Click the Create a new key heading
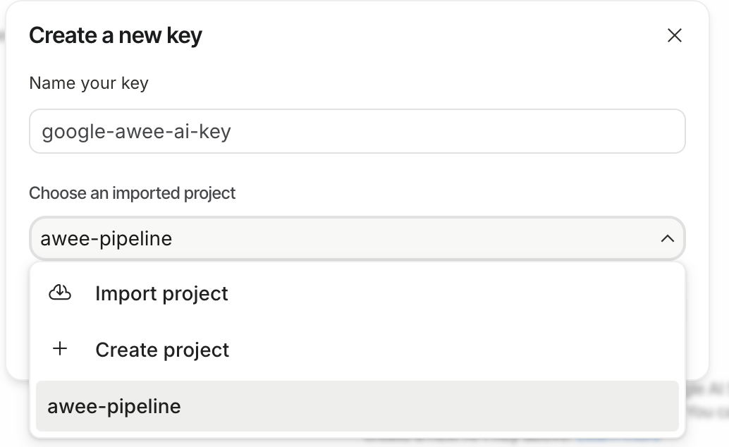 [116, 35]
